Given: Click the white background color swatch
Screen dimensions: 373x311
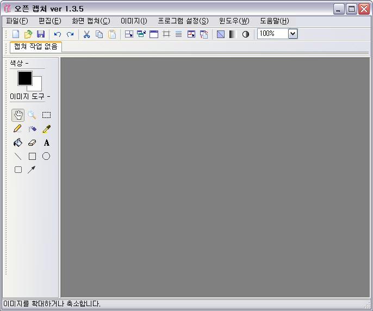Looking at the screenshot, I should point(37,86).
